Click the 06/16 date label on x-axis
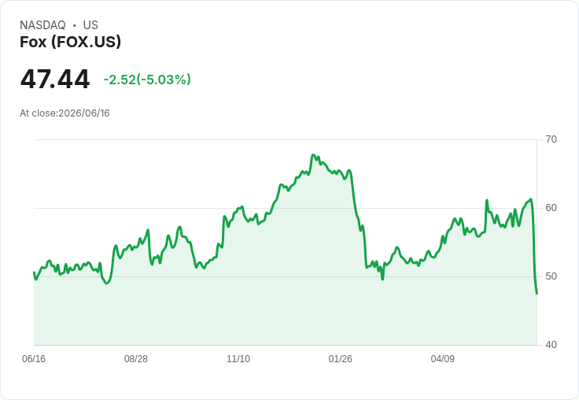This screenshot has width=579, height=400. [x=34, y=358]
